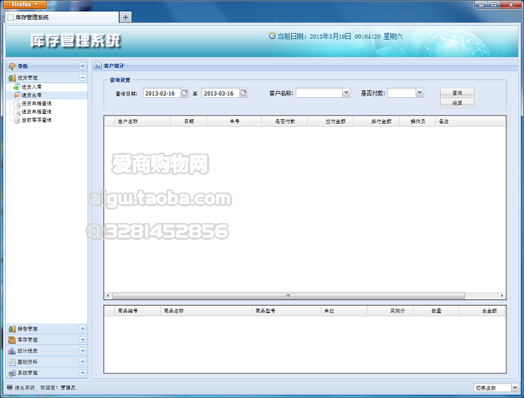
Task: Select the 库存管理系统 browser tab
Action: click(62, 18)
